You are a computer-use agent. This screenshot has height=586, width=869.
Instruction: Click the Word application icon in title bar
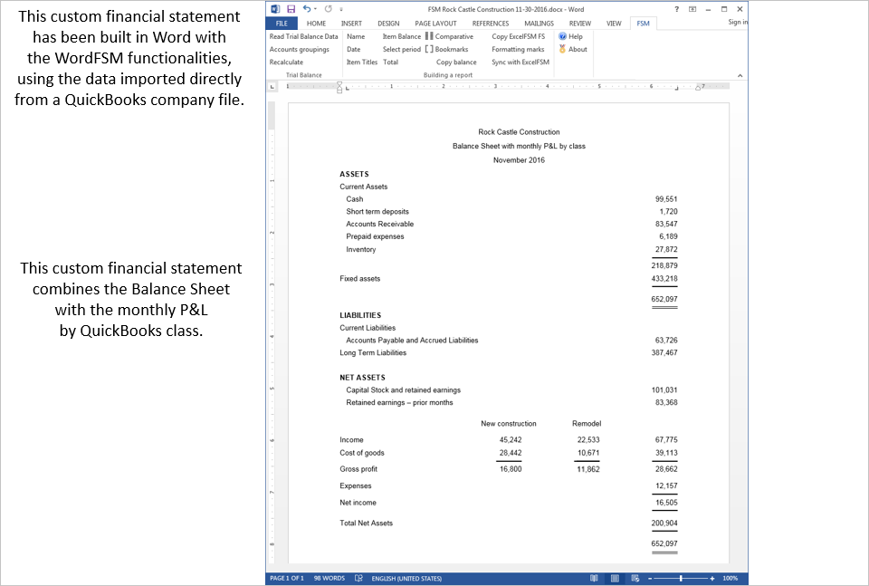(x=275, y=9)
